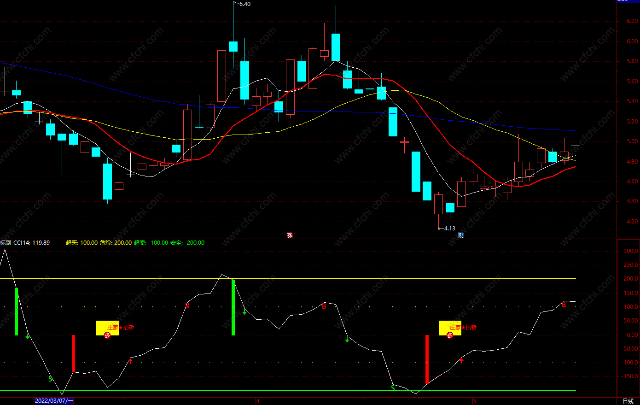This screenshot has height=405, width=640.
Task: Select the 6.40 high price label
Action: (245, 4)
